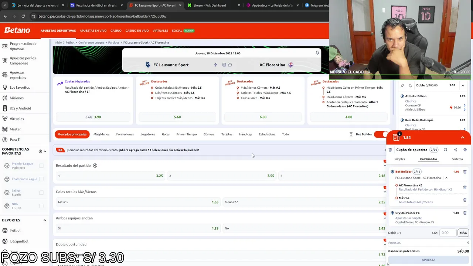
Task: Click Conference League breadcrumb link
Action: click(x=91, y=42)
